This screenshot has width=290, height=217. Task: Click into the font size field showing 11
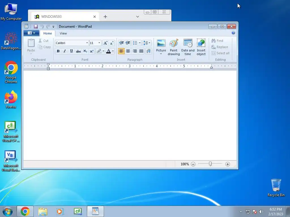[x=93, y=43]
